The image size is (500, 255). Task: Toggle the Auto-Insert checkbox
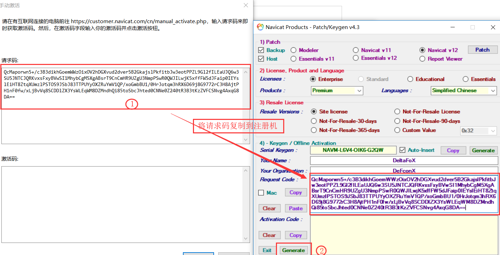point(402,150)
